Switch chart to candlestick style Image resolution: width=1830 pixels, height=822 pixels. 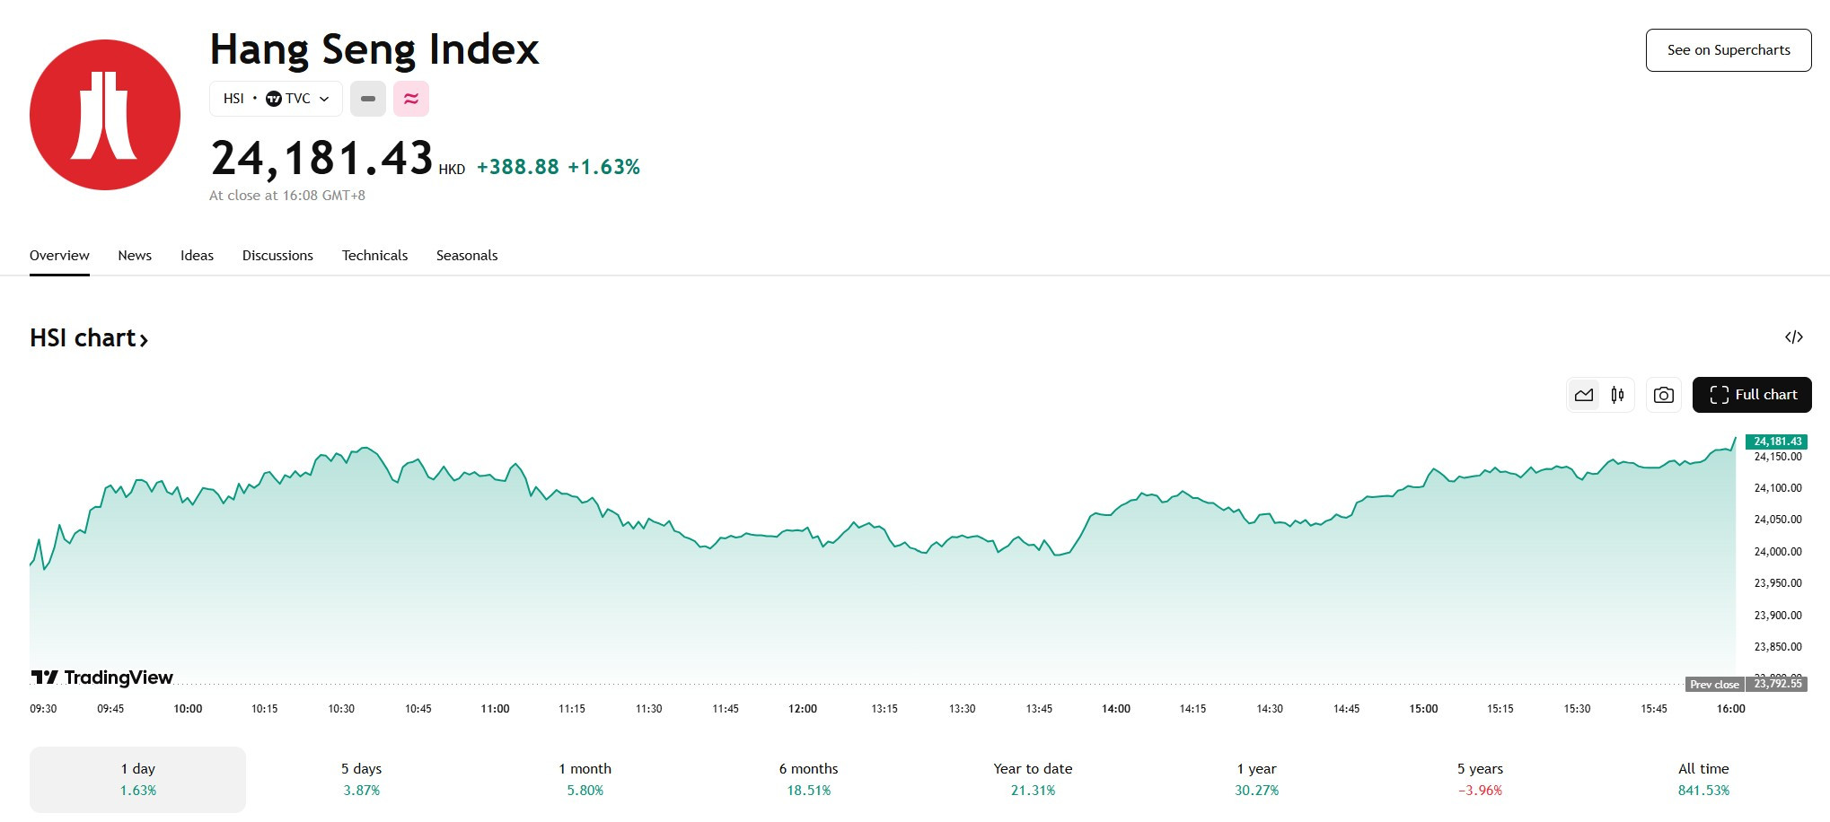(x=1617, y=395)
